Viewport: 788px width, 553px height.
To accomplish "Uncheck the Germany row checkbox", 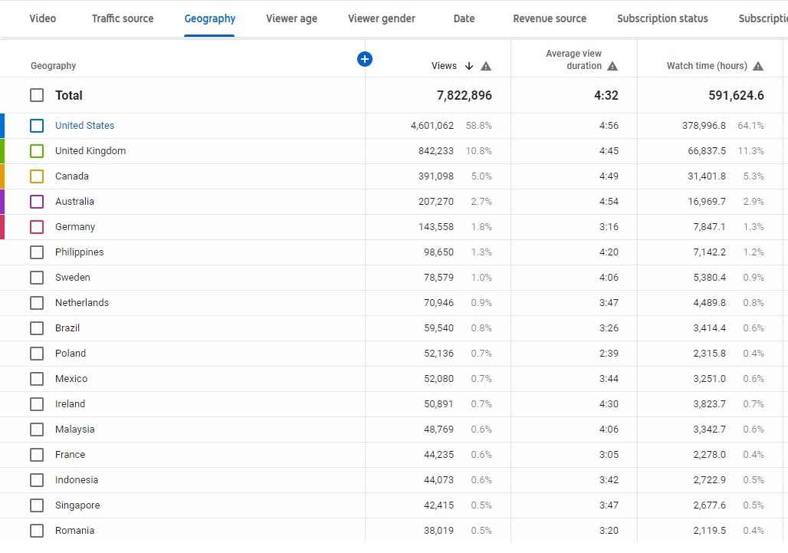I will [x=37, y=227].
